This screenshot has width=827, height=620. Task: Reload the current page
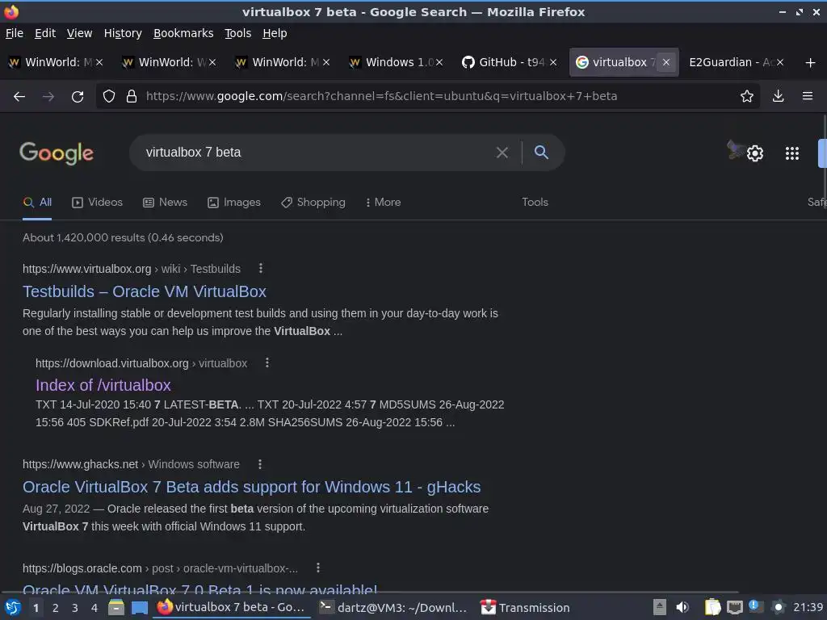coord(78,97)
